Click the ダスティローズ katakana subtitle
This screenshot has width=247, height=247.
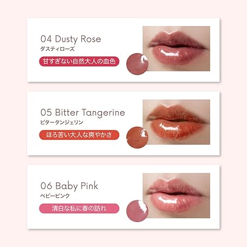tap(57, 49)
